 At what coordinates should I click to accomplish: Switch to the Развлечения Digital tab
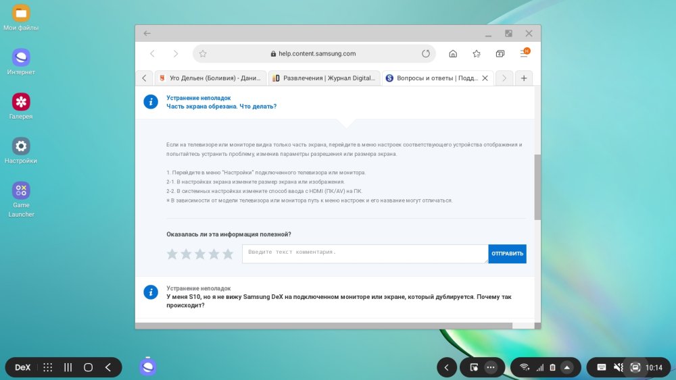[x=324, y=78]
